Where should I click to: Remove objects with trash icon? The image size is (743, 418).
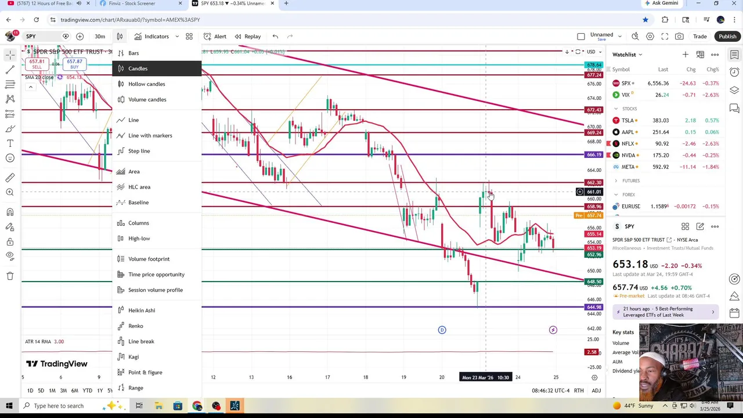10,276
